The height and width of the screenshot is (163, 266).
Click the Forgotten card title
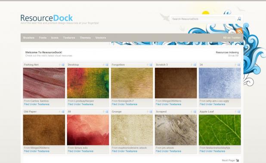click(x=118, y=65)
